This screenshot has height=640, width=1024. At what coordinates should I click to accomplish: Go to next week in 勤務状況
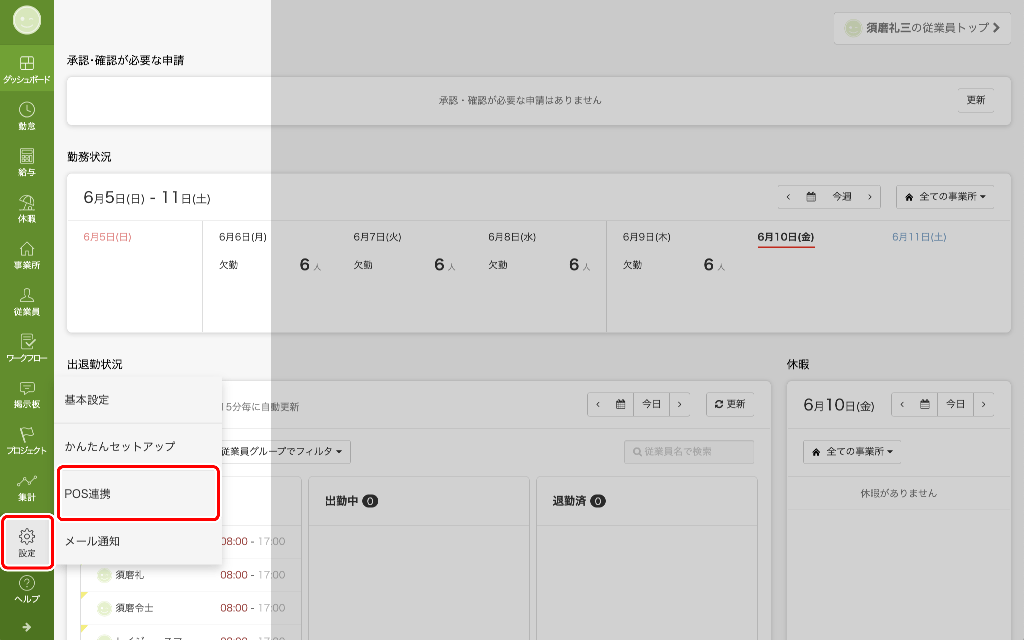click(x=870, y=197)
